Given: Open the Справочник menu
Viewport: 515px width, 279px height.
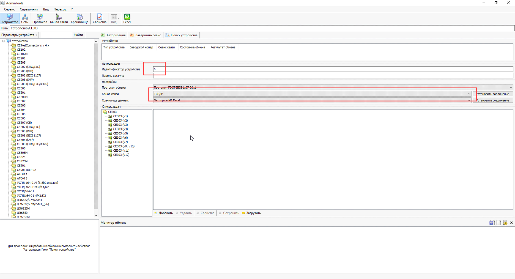Looking at the screenshot, I should coord(29,9).
